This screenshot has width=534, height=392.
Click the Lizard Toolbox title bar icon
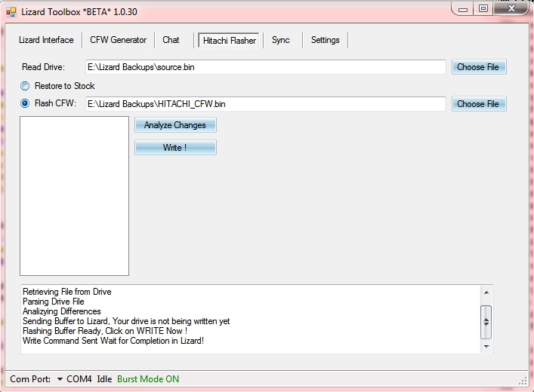tap(11, 12)
